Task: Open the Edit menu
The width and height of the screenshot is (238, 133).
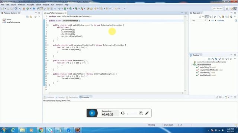Action: 7,5
